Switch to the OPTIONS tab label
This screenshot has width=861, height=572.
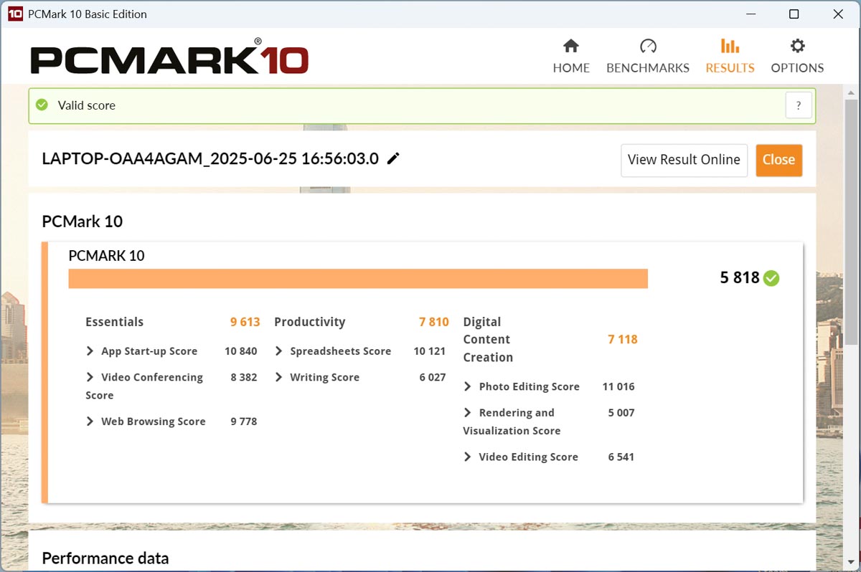(x=797, y=68)
